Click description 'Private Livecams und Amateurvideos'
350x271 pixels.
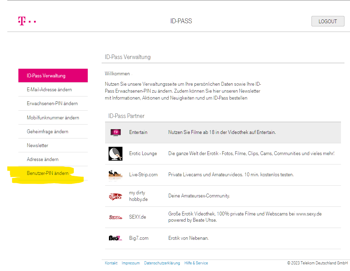[231, 175]
